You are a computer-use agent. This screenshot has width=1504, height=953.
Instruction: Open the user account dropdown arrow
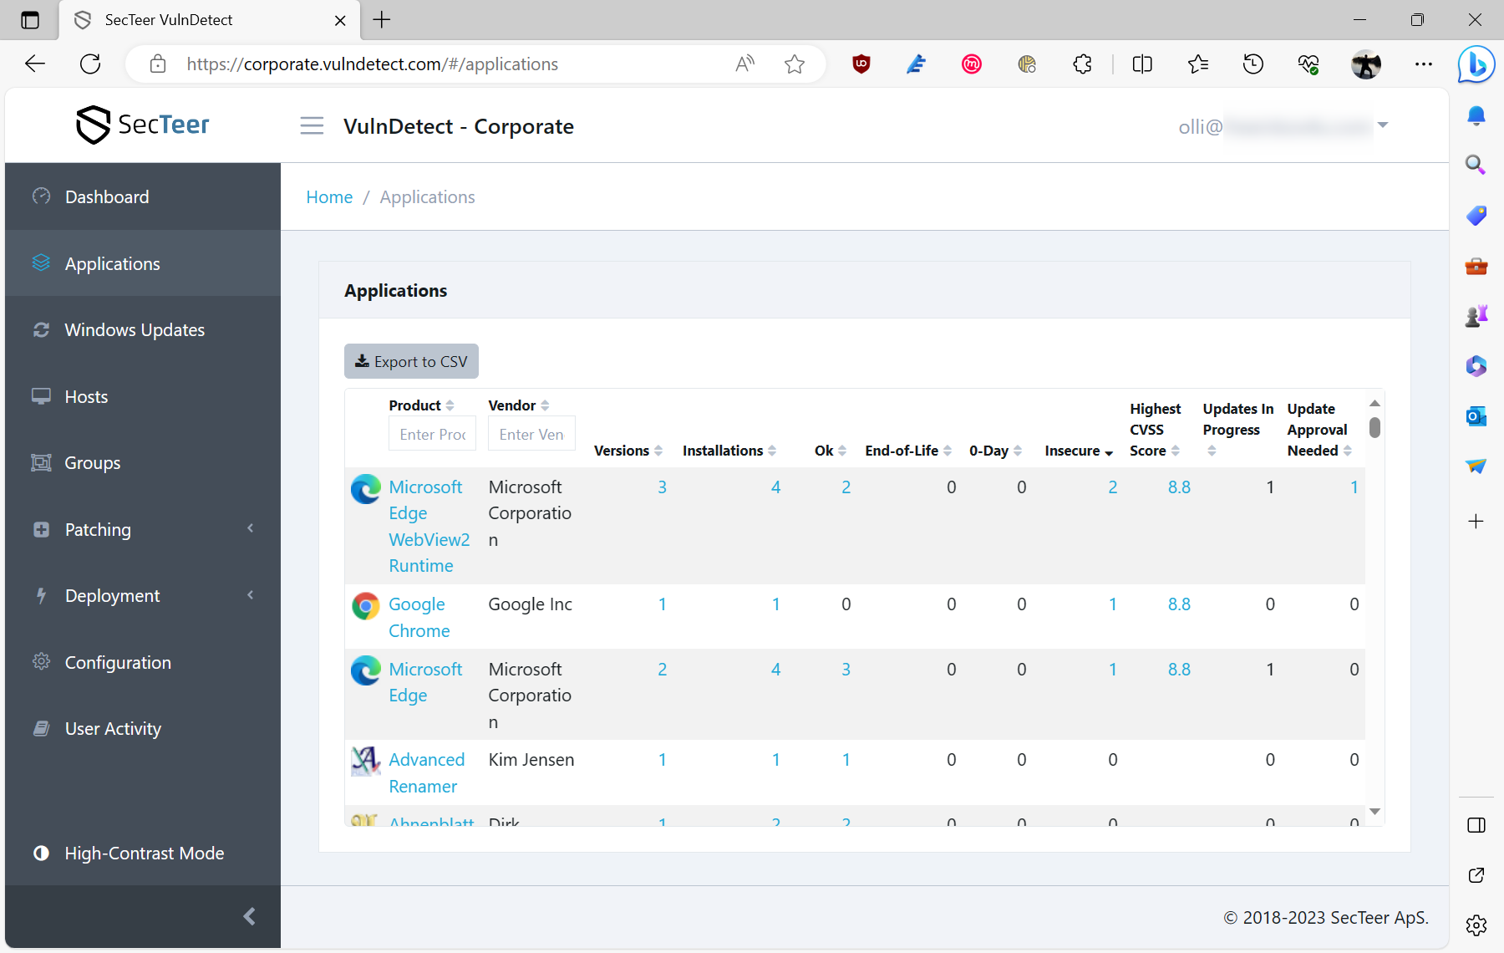click(1383, 125)
